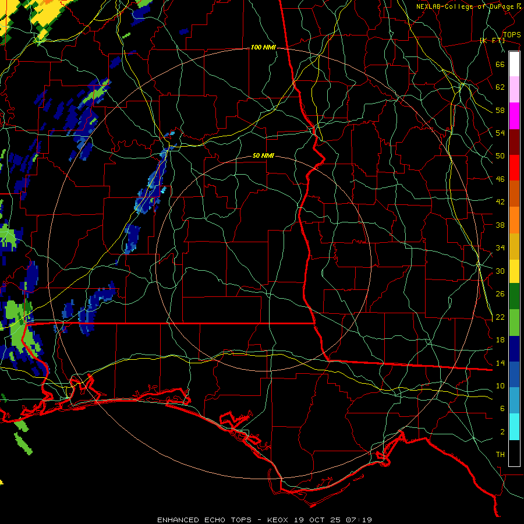
Task: Click legend value "50"
Action: pyautogui.click(x=500, y=156)
